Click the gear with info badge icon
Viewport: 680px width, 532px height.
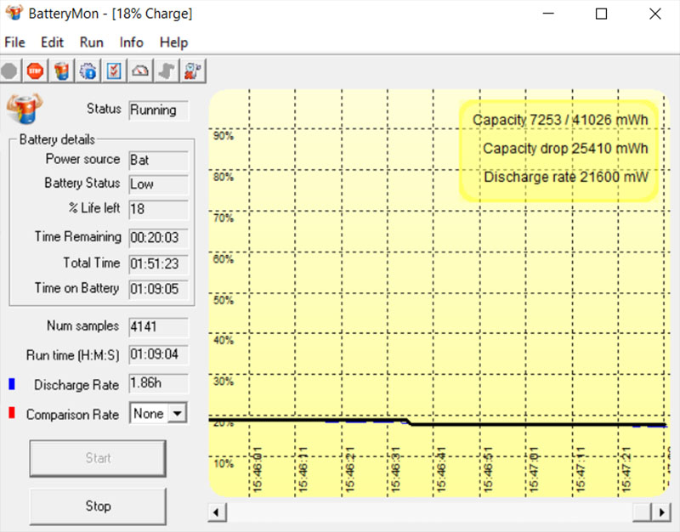(88, 71)
